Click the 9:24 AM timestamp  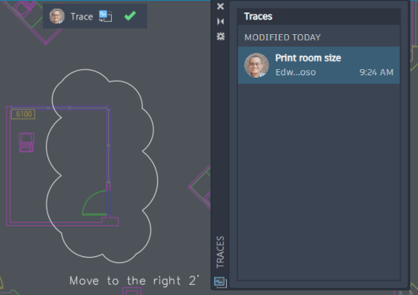coord(376,72)
